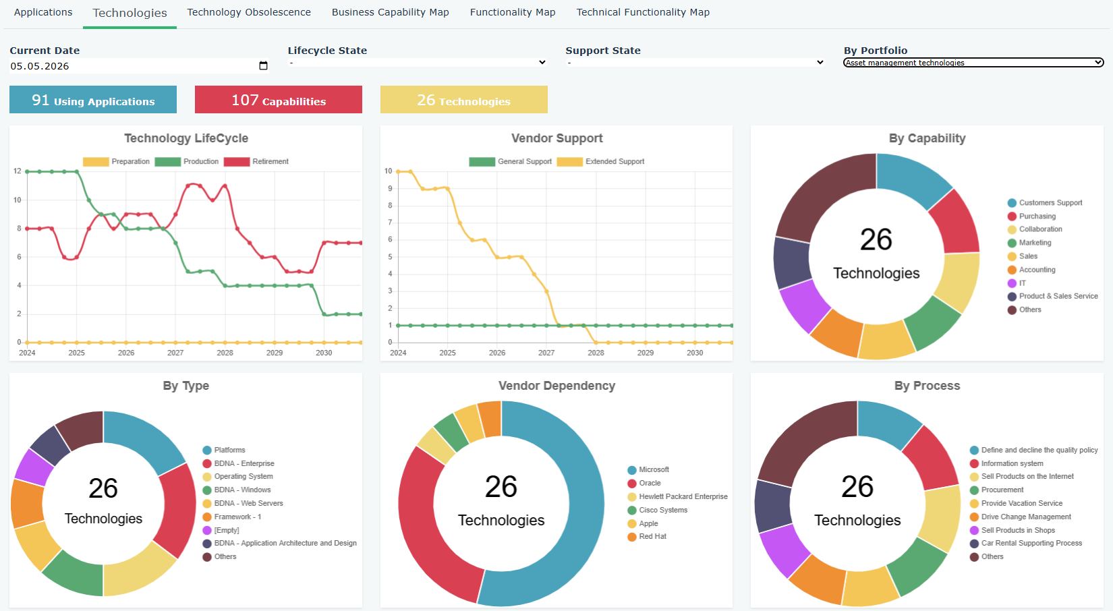Toggle IT legend item in By Capability
Image resolution: width=1113 pixels, height=611 pixels.
[x=1017, y=283]
